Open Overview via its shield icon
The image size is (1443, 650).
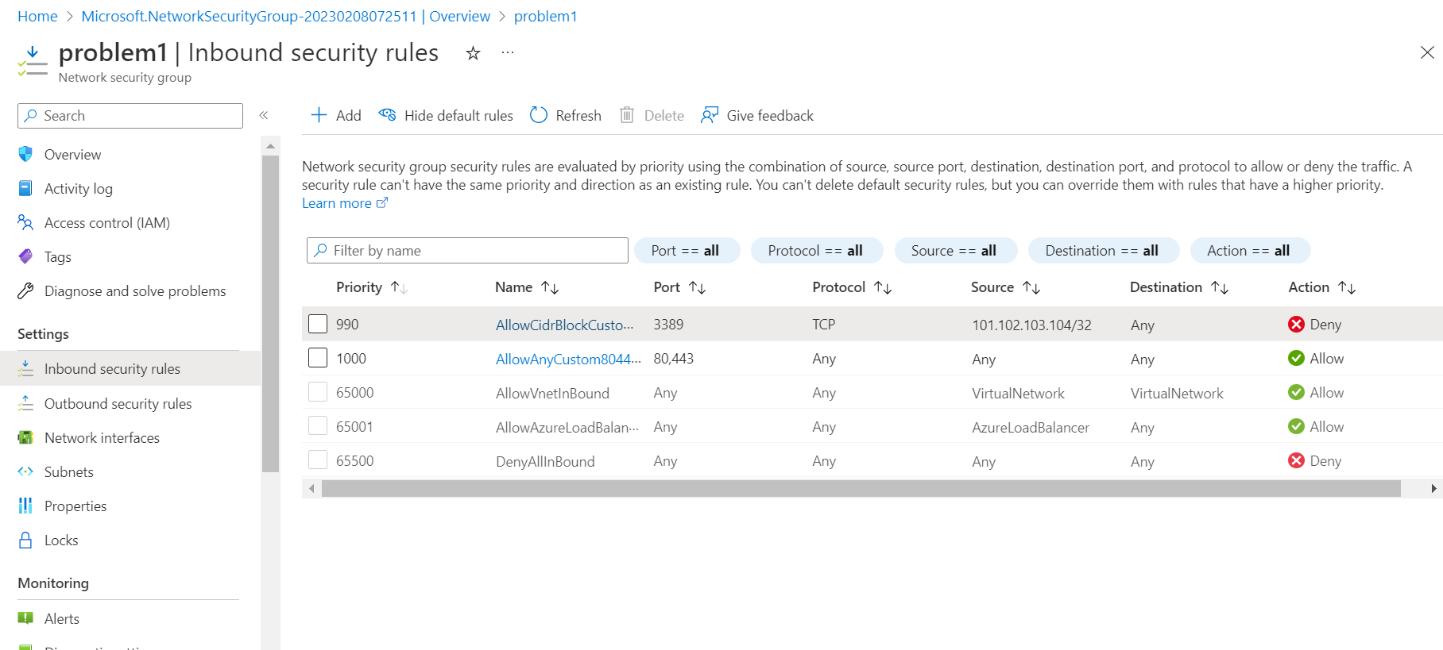(x=25, y=154)
